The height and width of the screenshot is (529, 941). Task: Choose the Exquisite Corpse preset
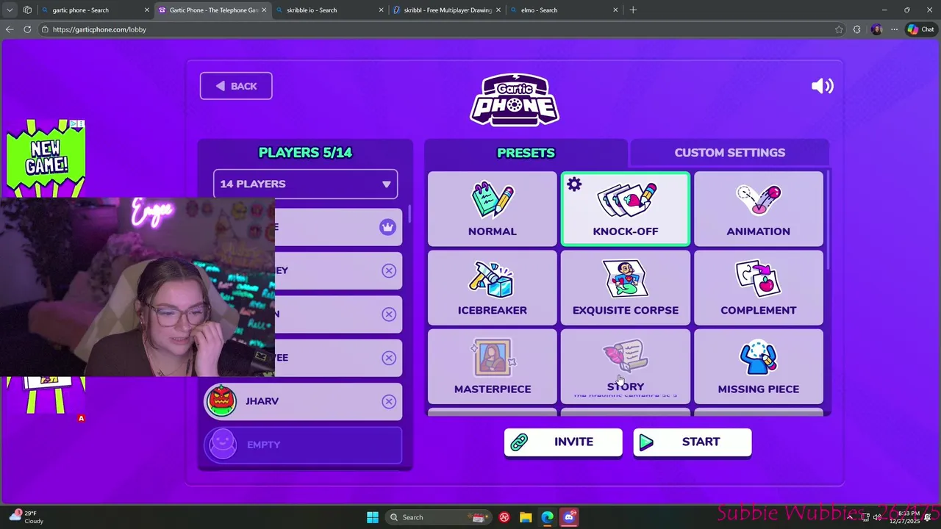click(626, 288)
